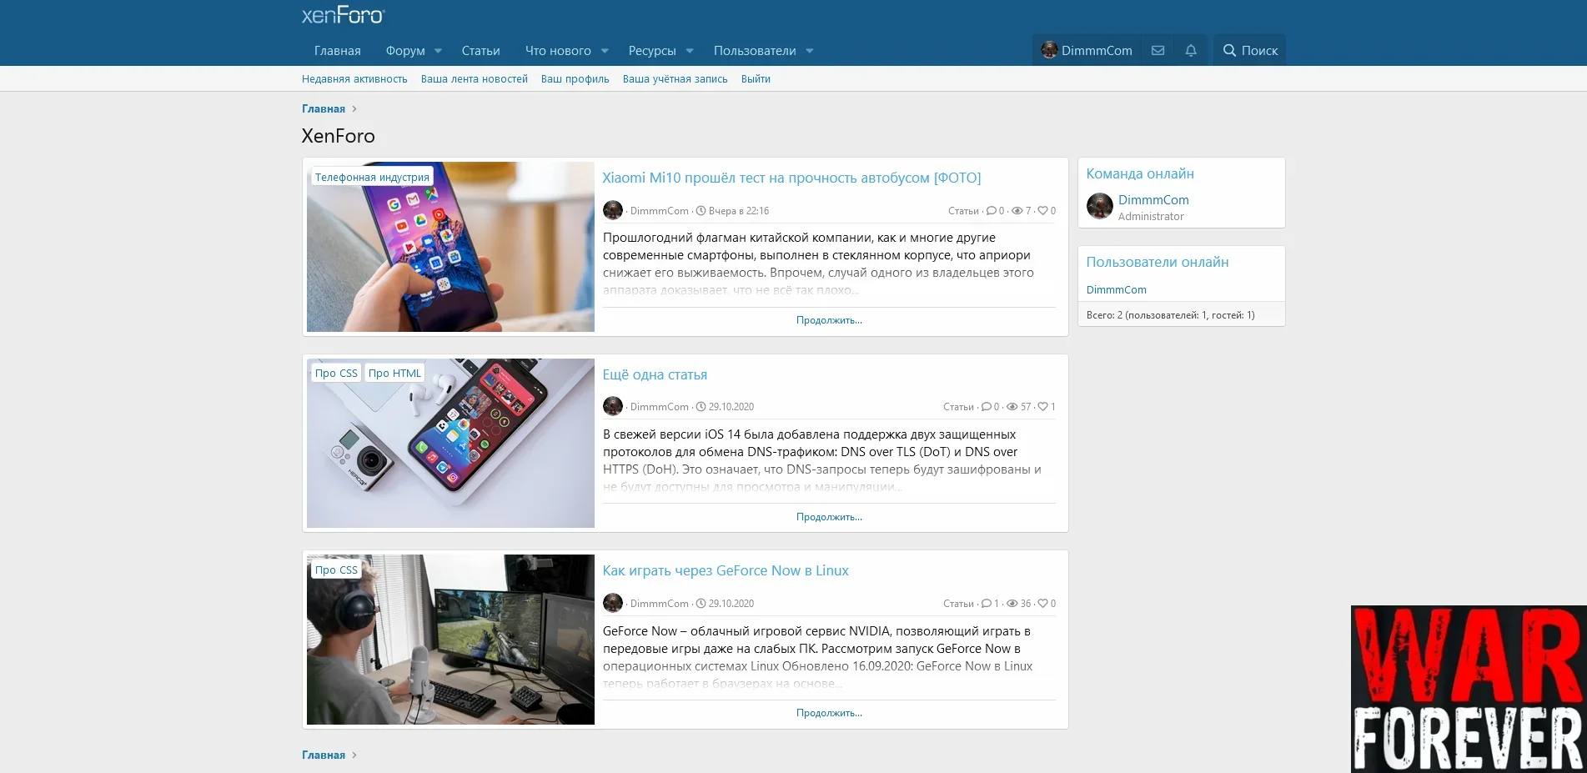Open the inbox envelope icon

(x=1158, y=50)
